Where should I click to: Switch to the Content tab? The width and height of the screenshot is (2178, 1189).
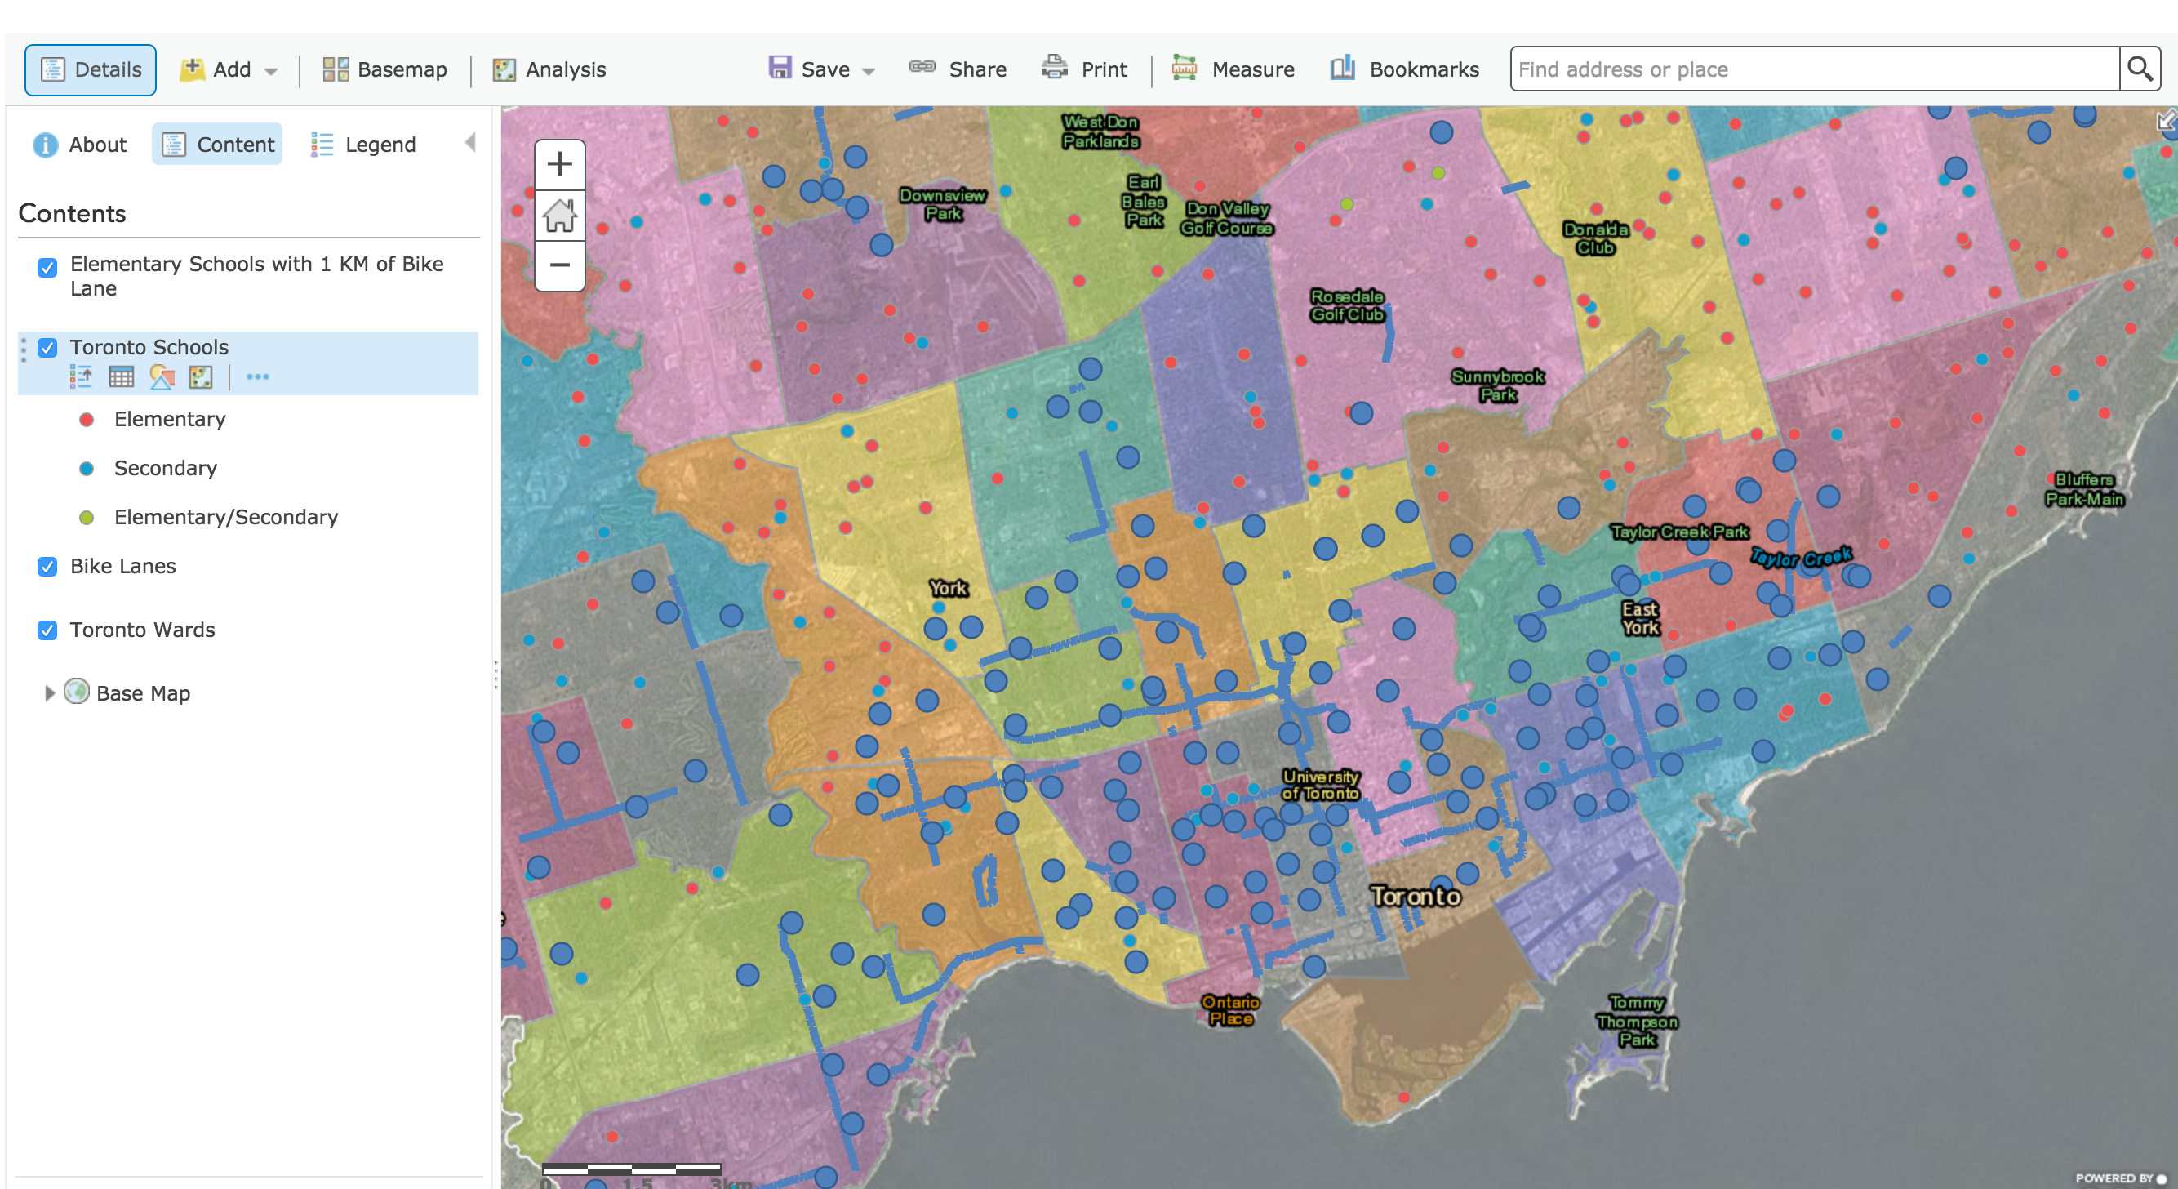(217, 145)
